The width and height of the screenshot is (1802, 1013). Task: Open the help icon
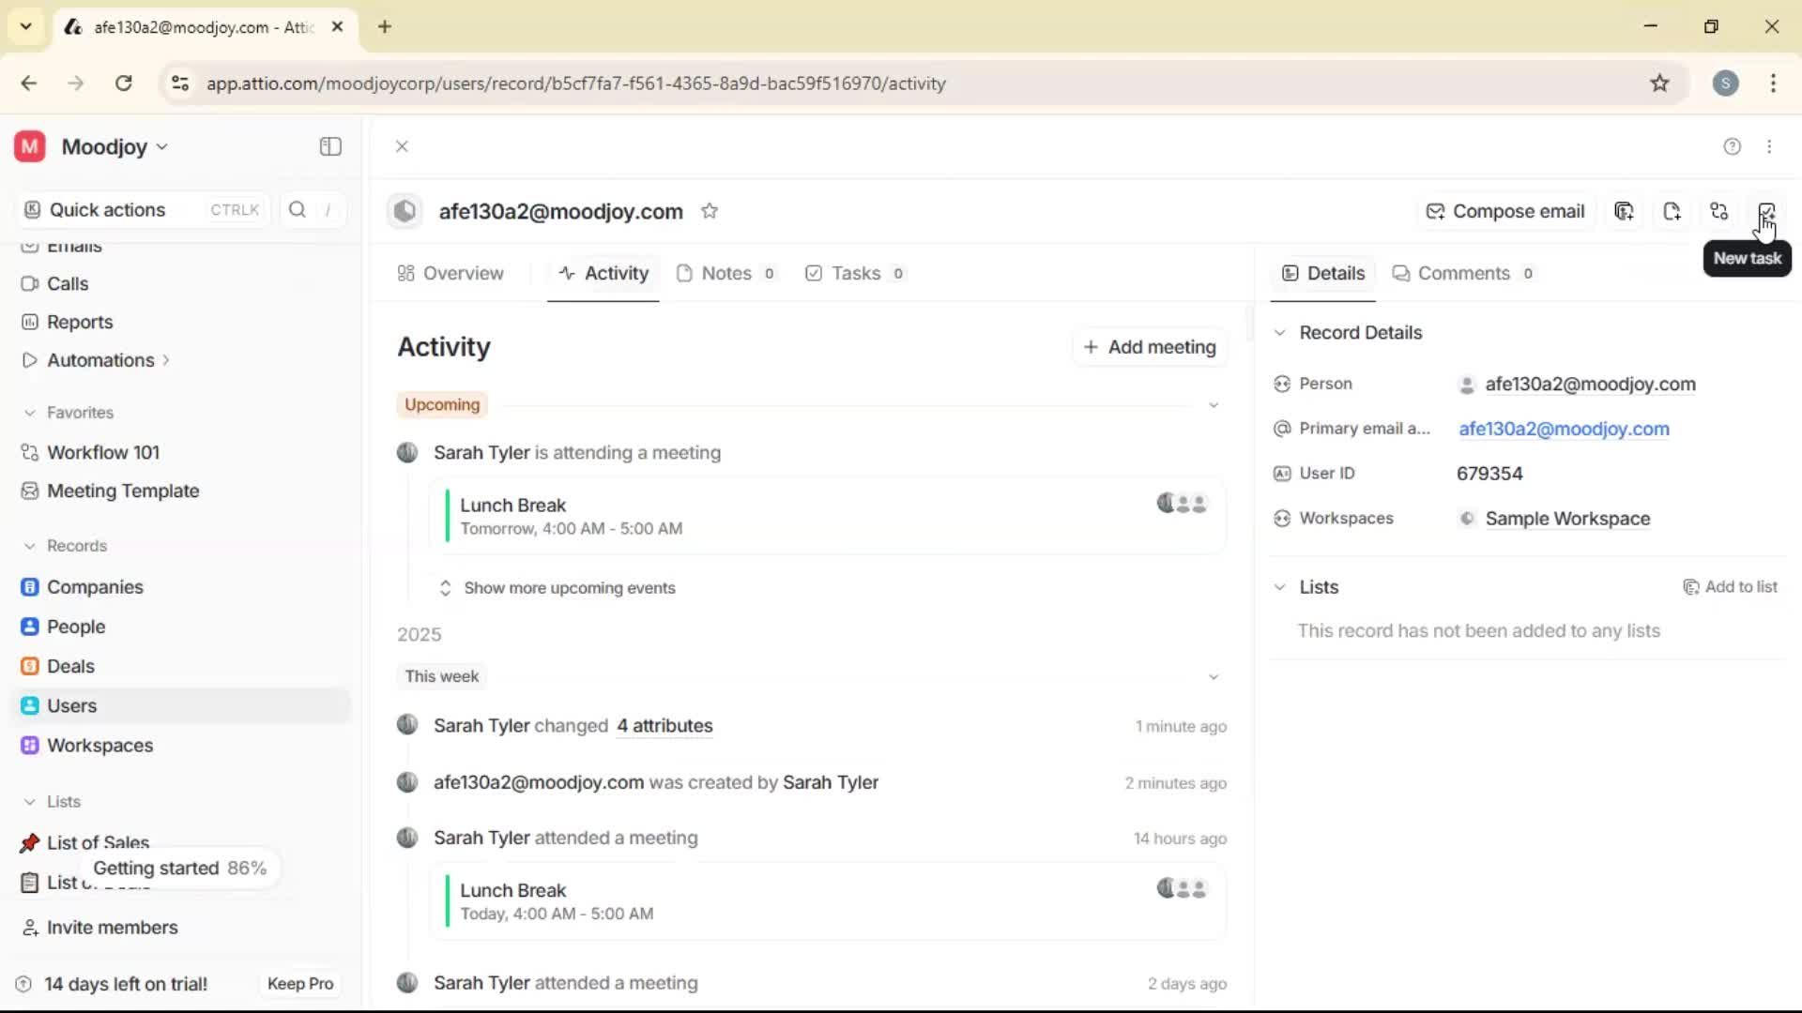point(1732,146)
